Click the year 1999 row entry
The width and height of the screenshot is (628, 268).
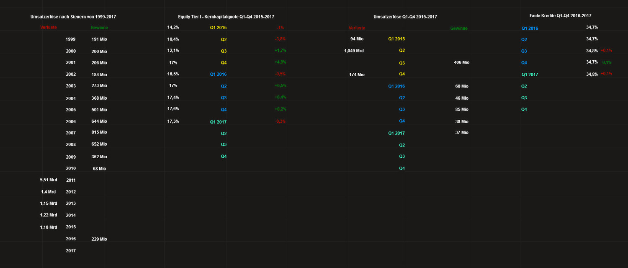pyautogui.click(x=70, y=39)
